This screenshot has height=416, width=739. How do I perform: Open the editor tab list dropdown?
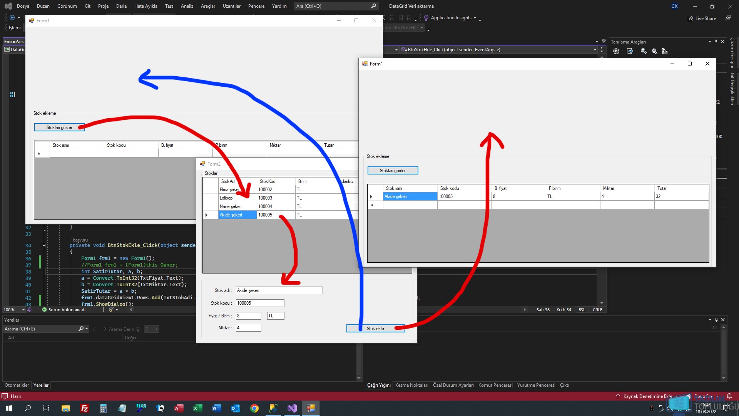point(597,41)
